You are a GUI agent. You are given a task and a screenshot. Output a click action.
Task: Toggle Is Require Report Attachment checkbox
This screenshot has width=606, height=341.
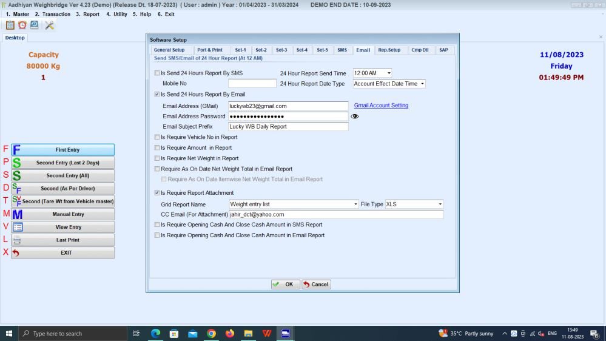click(158, 193)
